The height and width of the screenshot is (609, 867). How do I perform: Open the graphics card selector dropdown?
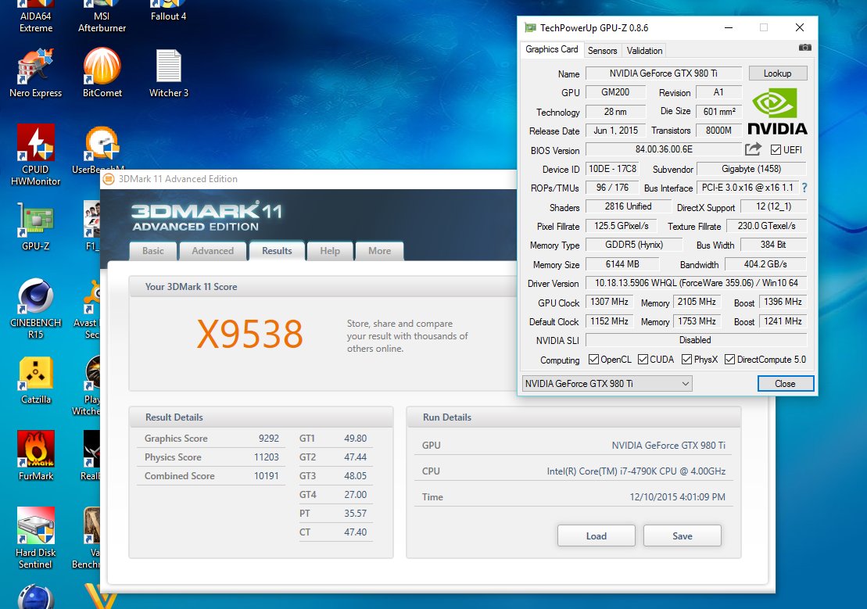tap(607, 384)
